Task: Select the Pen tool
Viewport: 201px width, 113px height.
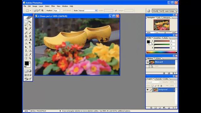Action: coord(26,51)
